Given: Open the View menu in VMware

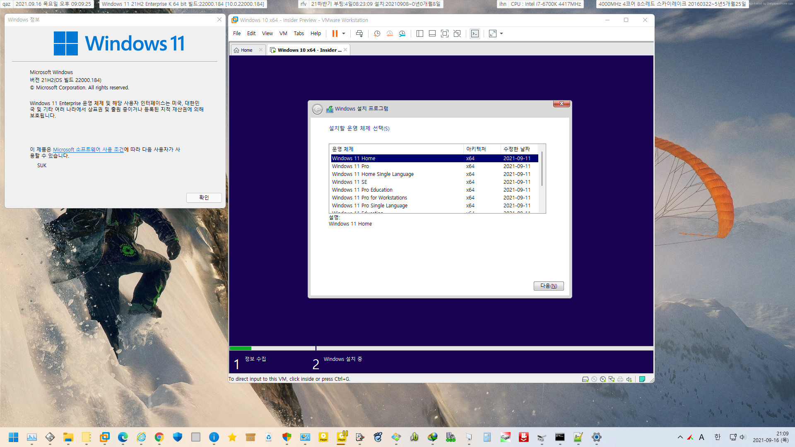Looking at the screenshot, I should (x=267, y=34).
